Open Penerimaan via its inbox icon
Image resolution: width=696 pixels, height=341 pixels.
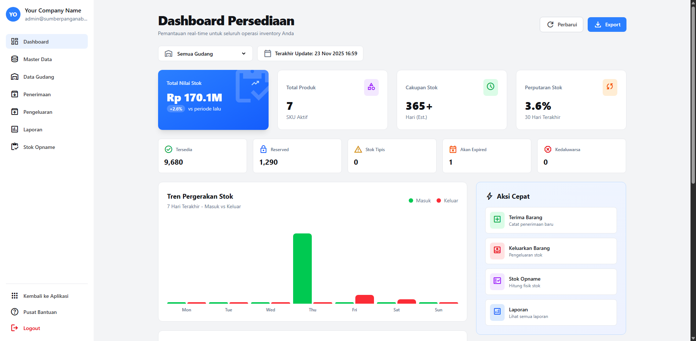click(x=15, y=94)
